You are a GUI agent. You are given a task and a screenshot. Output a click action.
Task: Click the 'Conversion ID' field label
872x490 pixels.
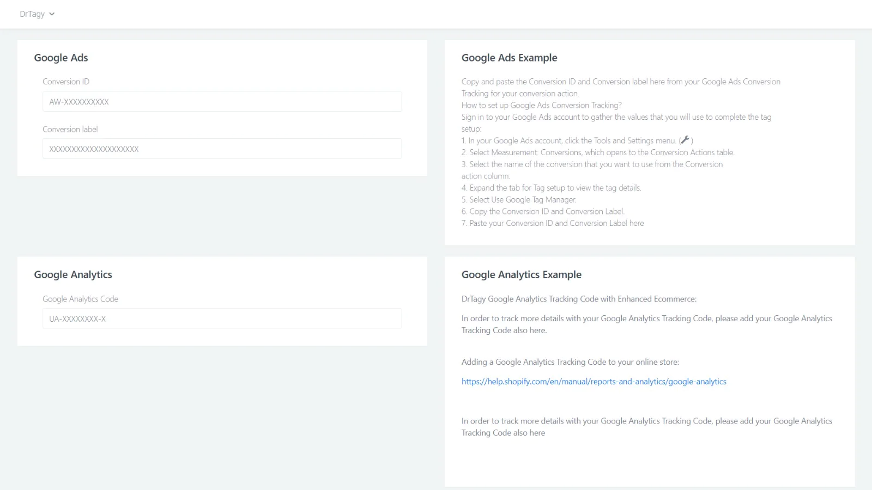[x=66, y=82]
